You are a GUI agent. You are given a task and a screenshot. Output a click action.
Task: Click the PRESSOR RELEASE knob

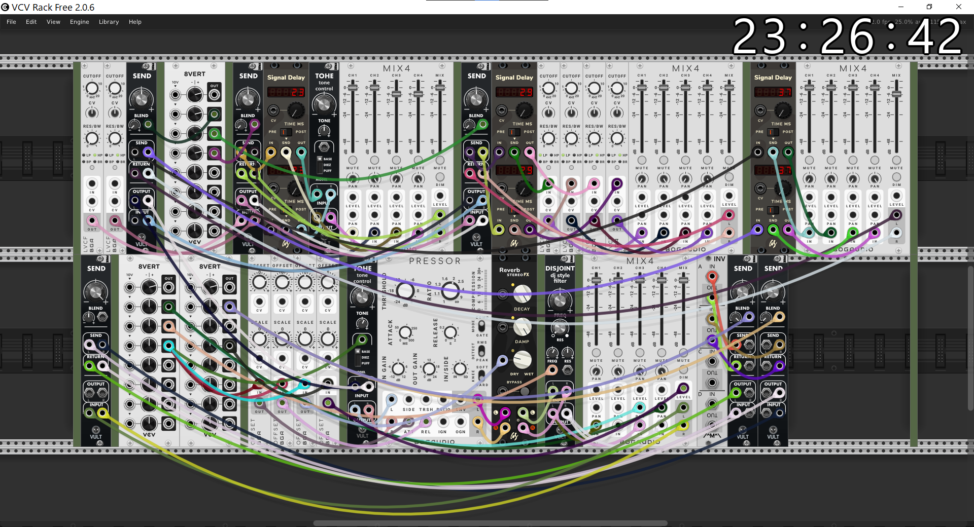tap(450, 332)
